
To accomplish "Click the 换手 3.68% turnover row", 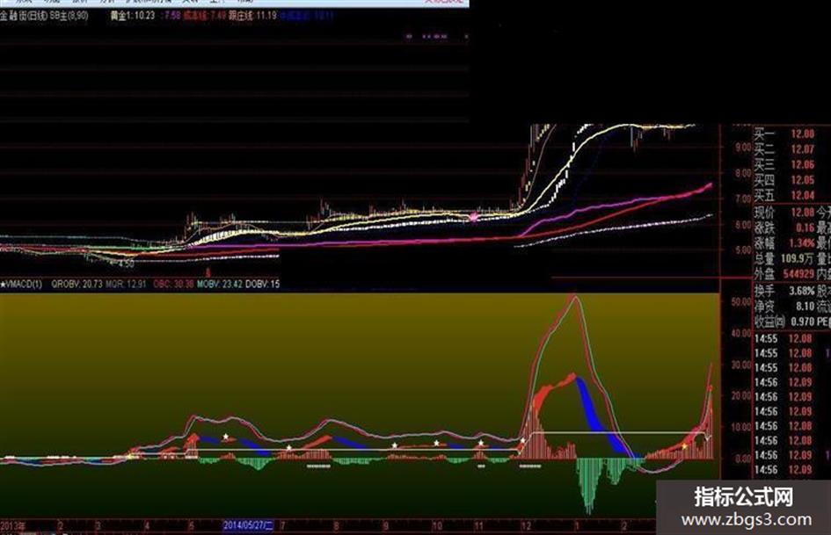I will pyautogui.click(x=784, y=291).
